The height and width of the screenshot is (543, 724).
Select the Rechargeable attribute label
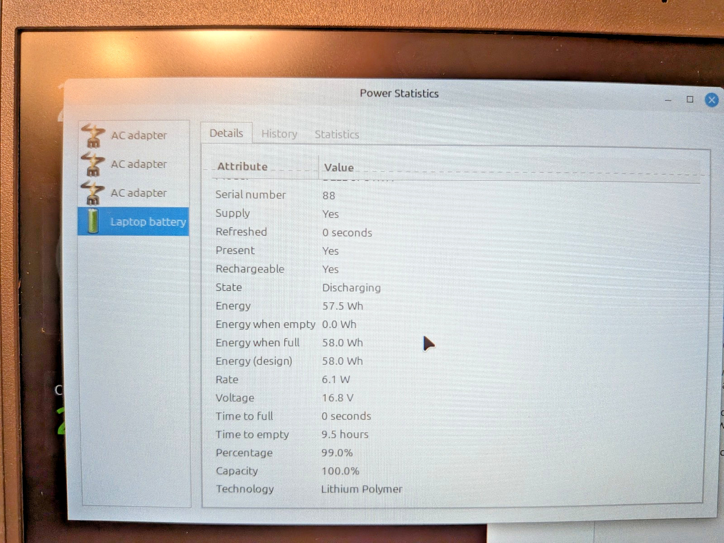(x=250, y=269)
